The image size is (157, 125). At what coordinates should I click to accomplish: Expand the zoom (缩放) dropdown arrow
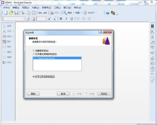coord(74,13)
